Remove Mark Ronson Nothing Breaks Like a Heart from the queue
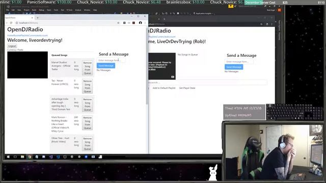Image resolution: width=326 pixels, height=183 pixels. pyautogui.click(x=87, y=123)
